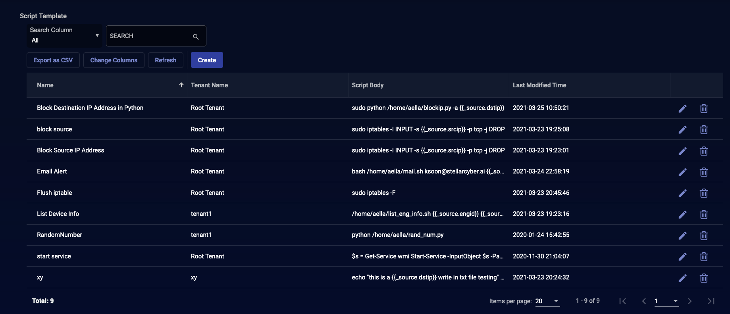This screenshot has width=730, height=314.
Task: Sort table by Tenant Name header
Action: (209, 85)
